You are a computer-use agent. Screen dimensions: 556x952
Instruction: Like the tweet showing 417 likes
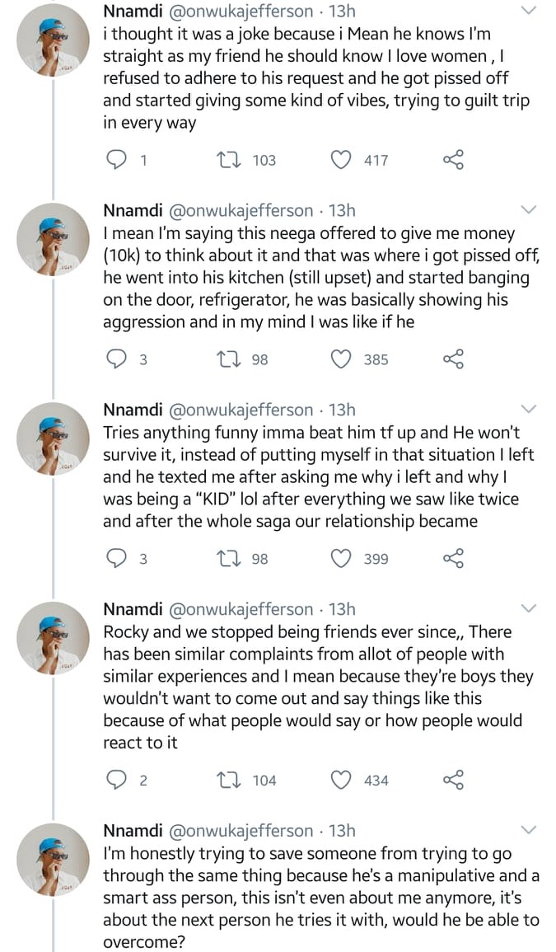(x=341, y=160)
